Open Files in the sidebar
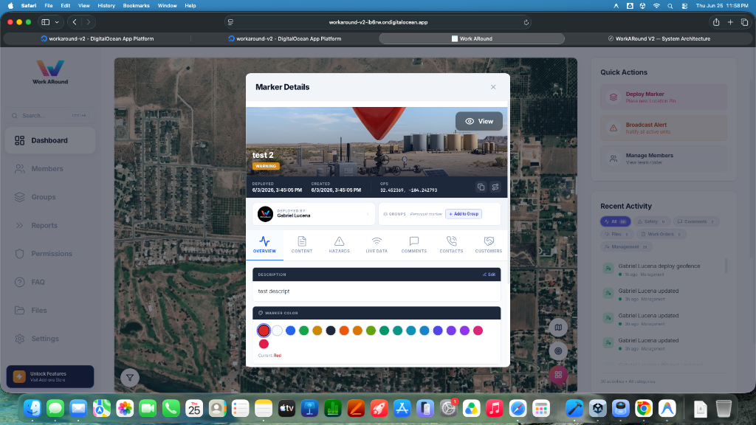This screenshot has height=425, width=756. click(50, 311)
